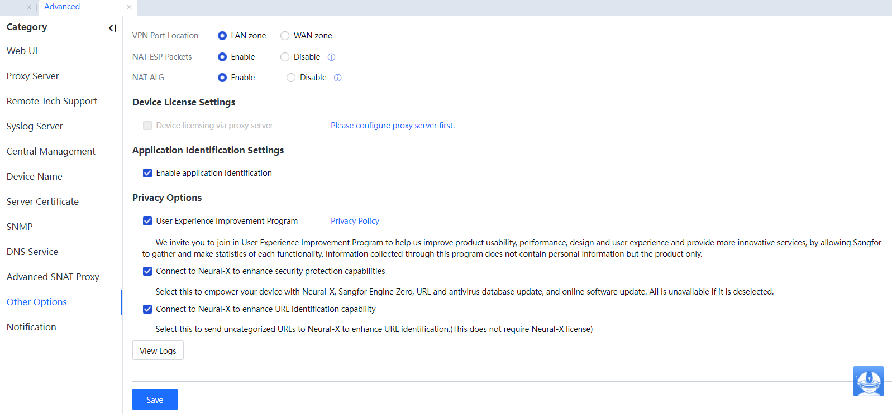Click 'Please configure proxy server first' link
Image resolution: width=892 pixels, height=414 pixels.
click(392, 126)
